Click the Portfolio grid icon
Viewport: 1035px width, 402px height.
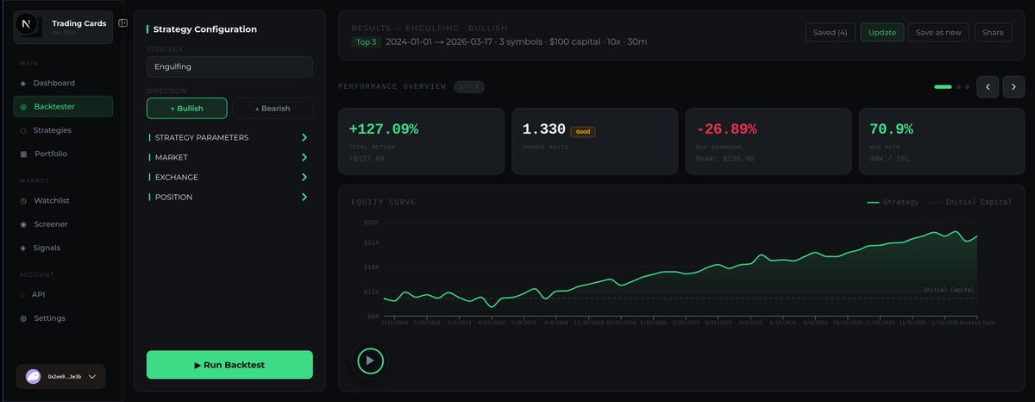click(x=23, y=154)
